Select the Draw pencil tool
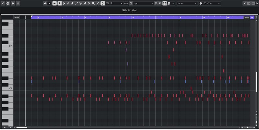The image size is (259, 130). pos(68,3)
